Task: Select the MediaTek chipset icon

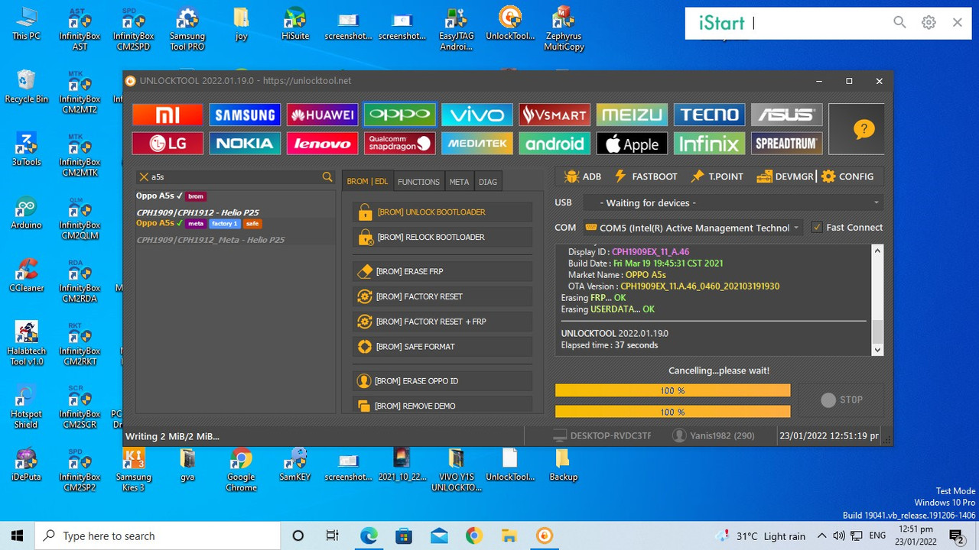Action: 477,144
